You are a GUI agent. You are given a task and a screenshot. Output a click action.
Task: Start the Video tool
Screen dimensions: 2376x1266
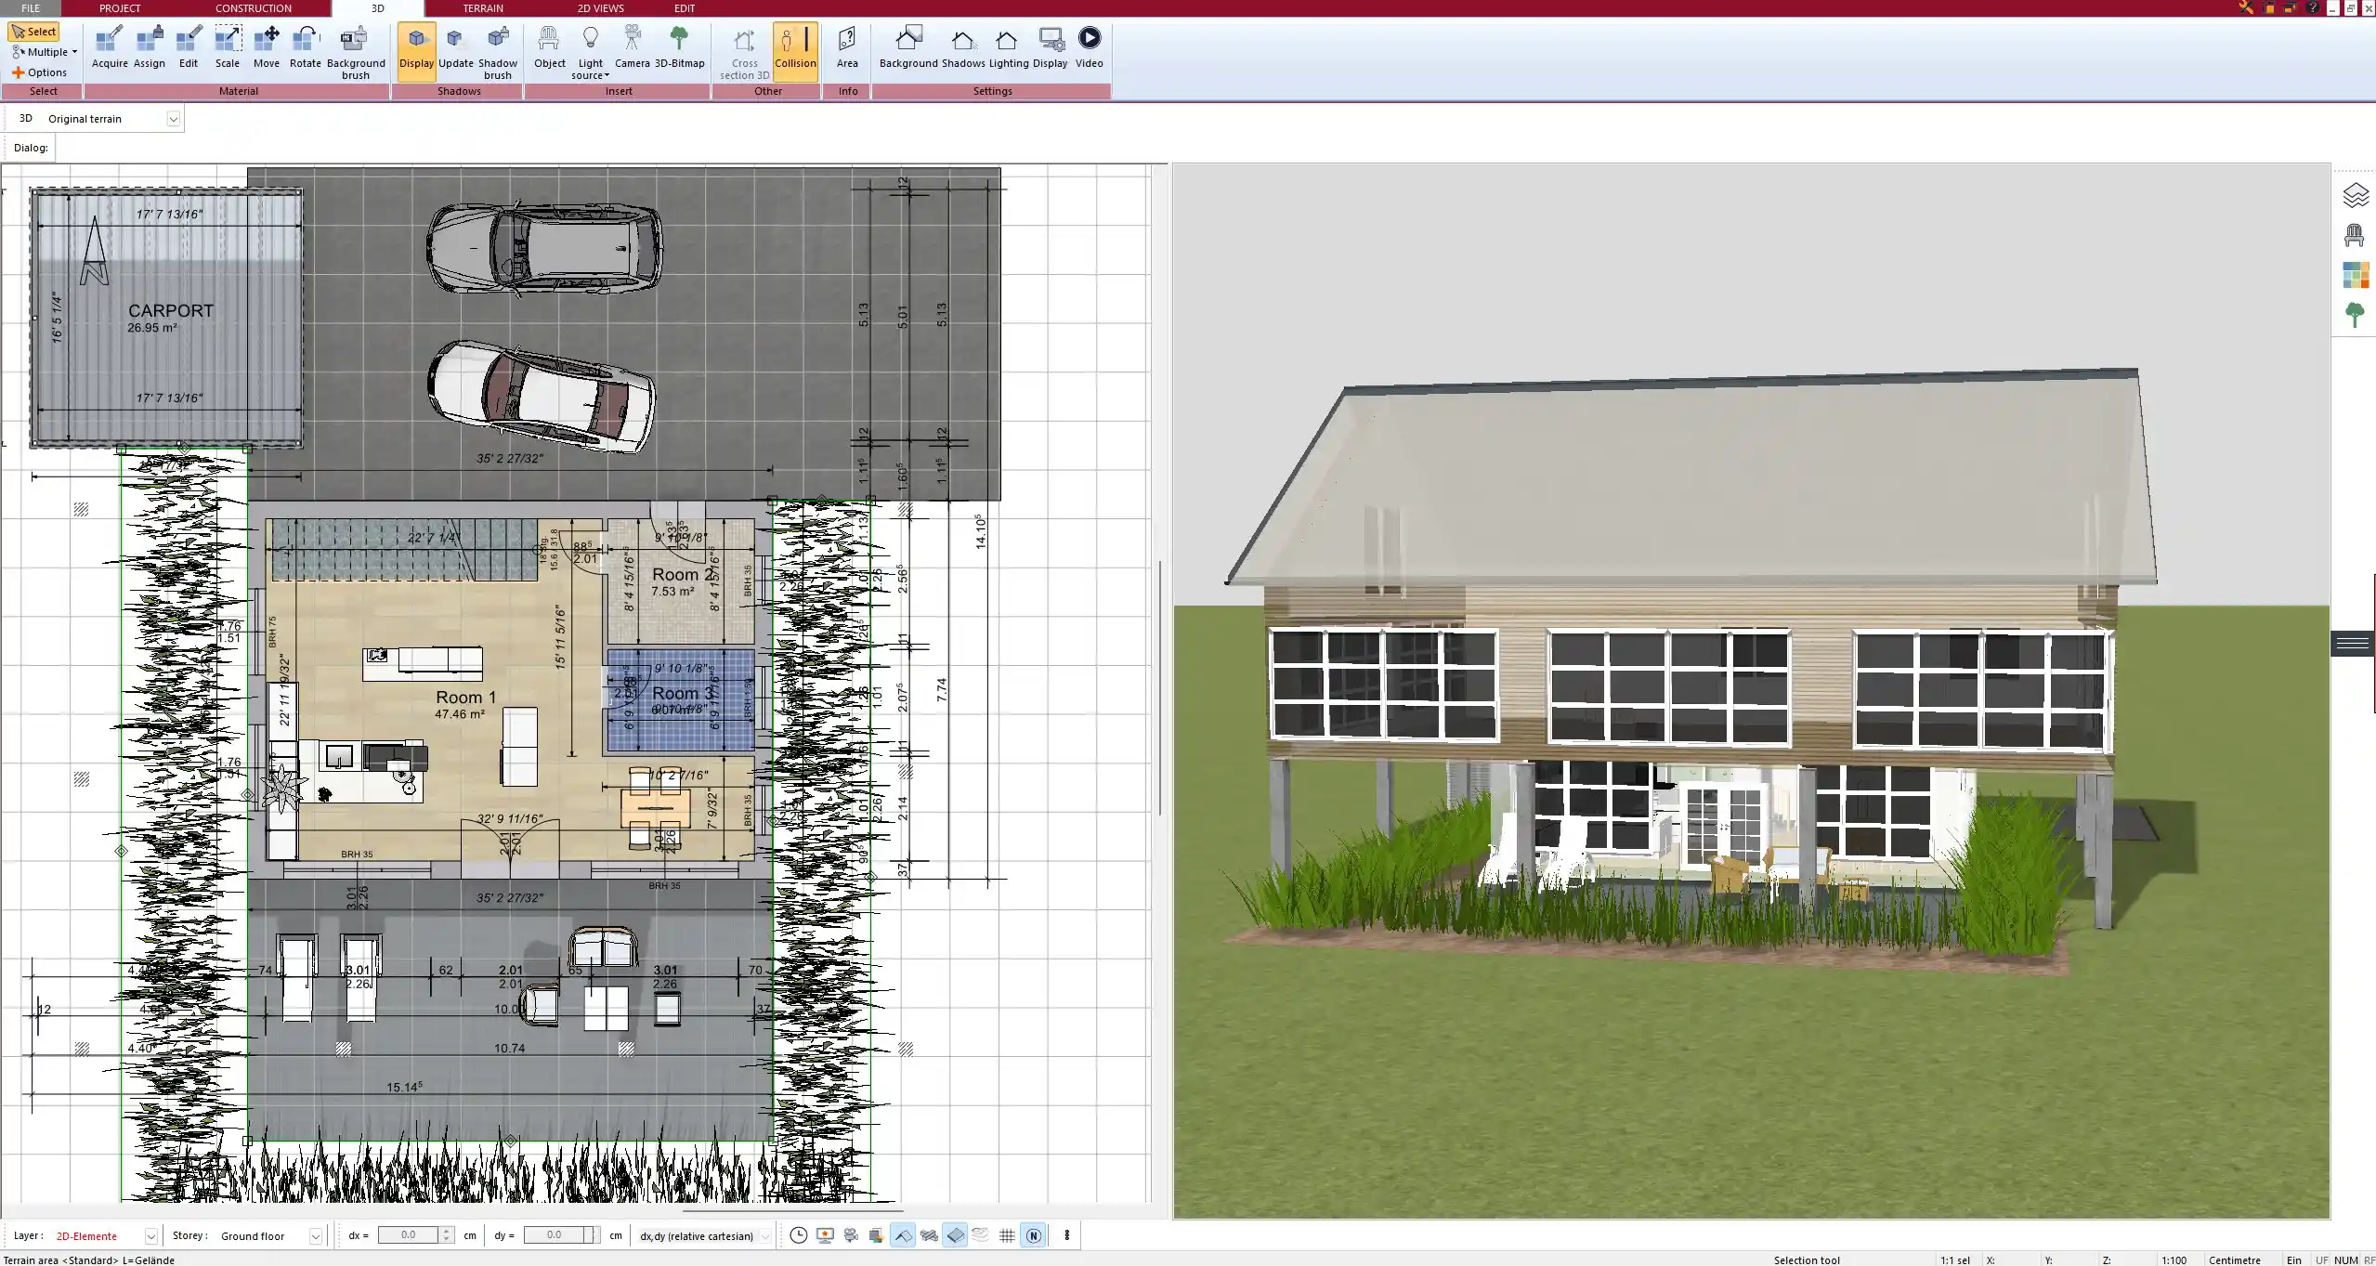click(1090, 47)
